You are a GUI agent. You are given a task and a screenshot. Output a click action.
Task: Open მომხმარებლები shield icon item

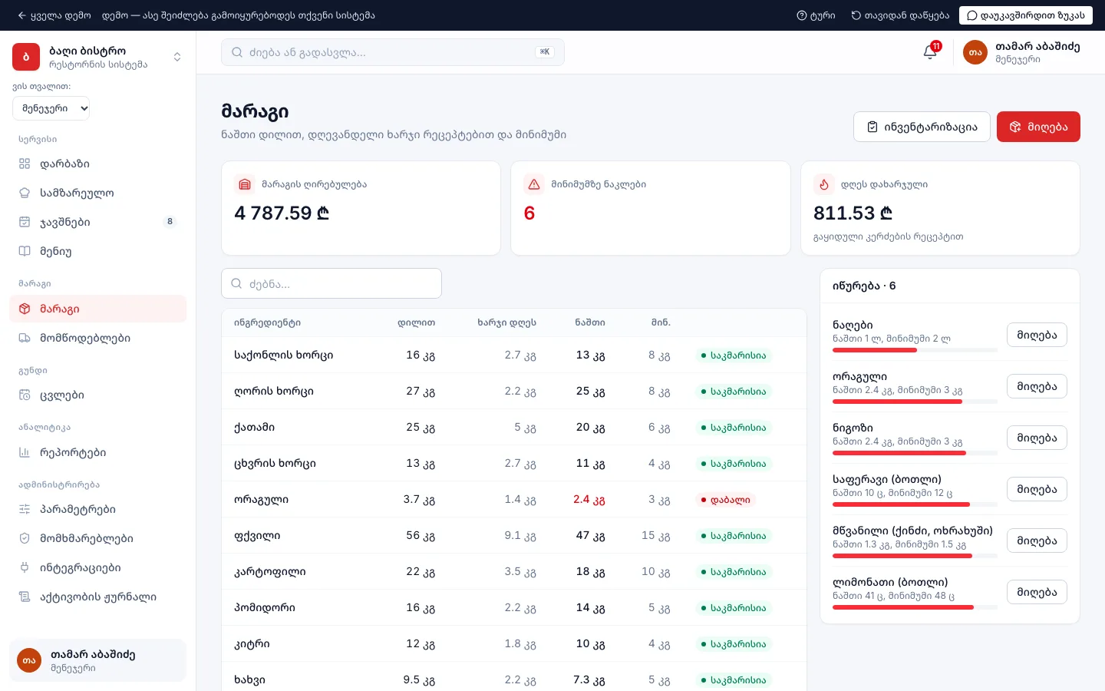(x=98, y=538)
